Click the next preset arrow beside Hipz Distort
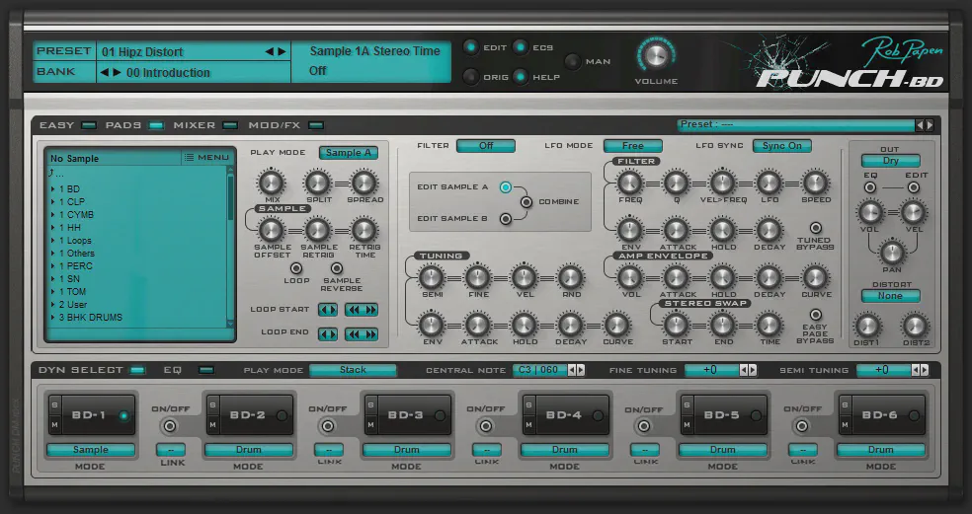Screen dimensions: 972x514 coord(282,51)
